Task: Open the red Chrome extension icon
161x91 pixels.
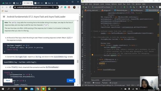Action: 69,7
